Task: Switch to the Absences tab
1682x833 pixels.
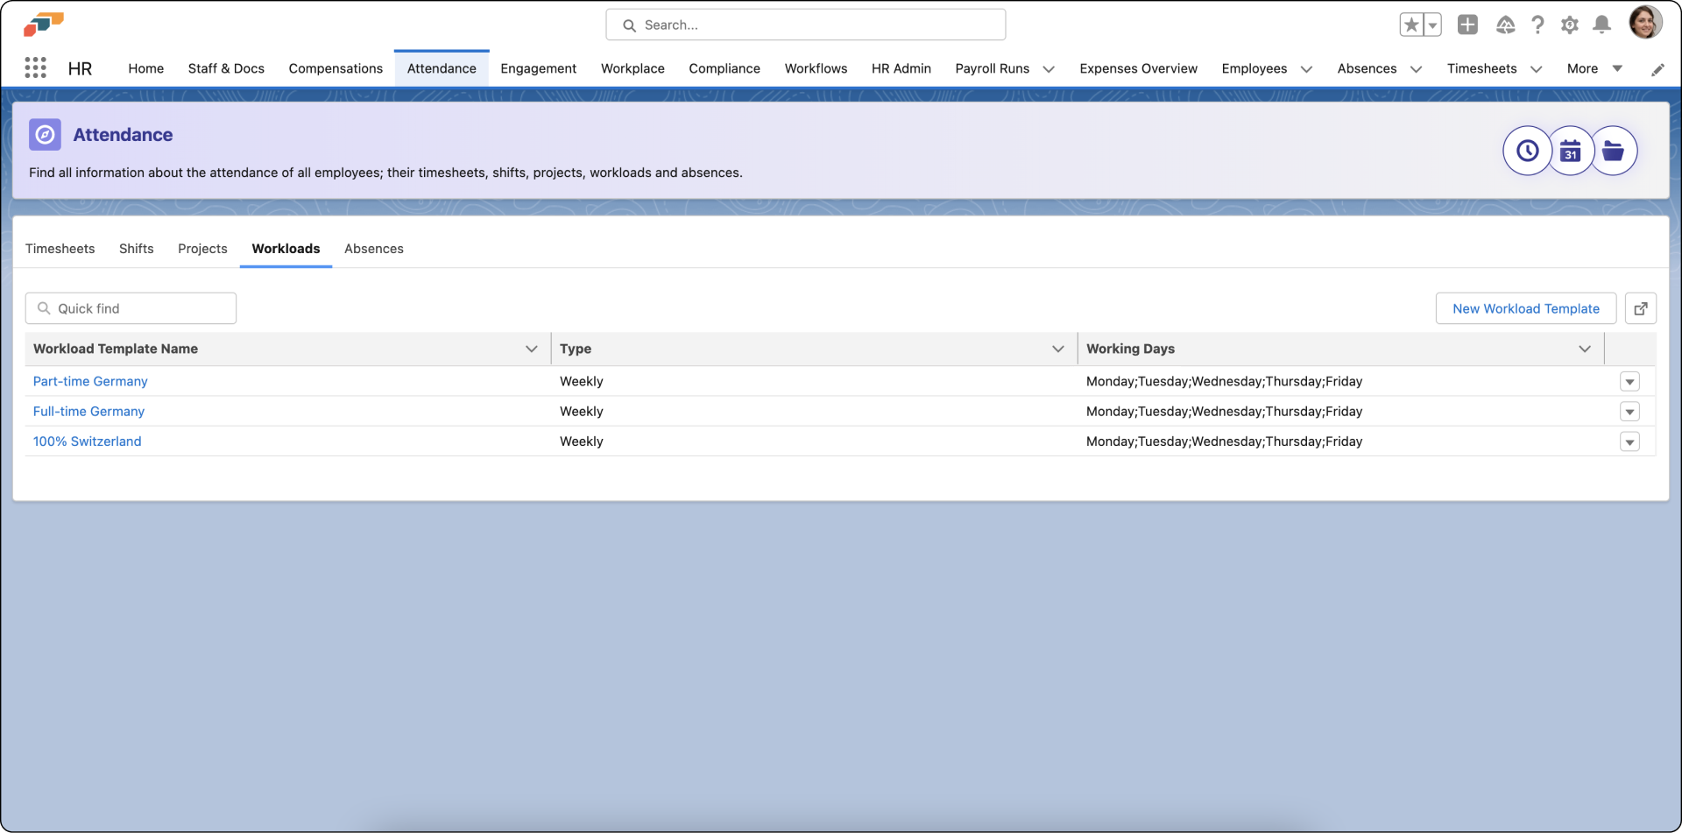Action: point(374,249)
